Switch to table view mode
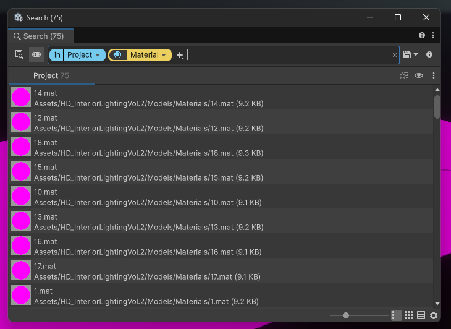The width and height of the screenshot is (451, 329). click(x=421, y=315)
